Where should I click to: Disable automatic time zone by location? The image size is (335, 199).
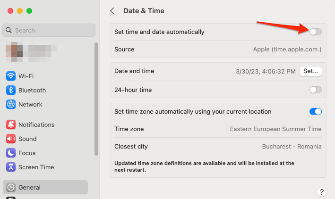pos(315,112)
